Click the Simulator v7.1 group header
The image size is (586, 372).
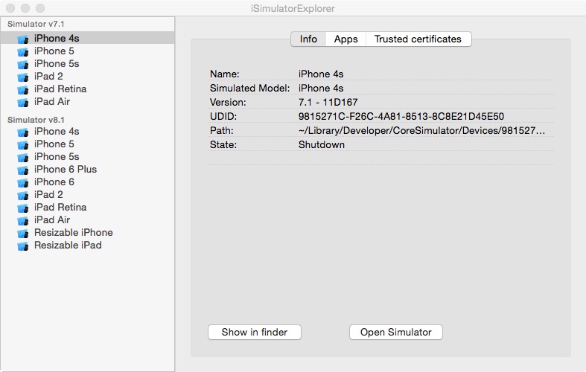[36, 24]
